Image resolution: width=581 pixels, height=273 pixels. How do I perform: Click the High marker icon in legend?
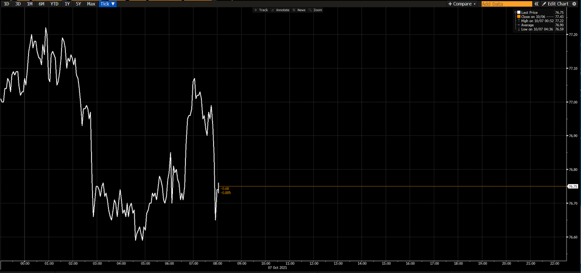click(519, 21)
